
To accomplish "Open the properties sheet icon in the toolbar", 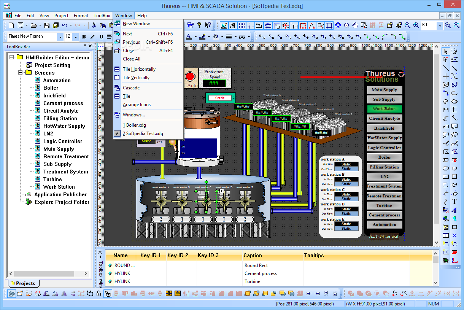I will (x=390, y=25).
